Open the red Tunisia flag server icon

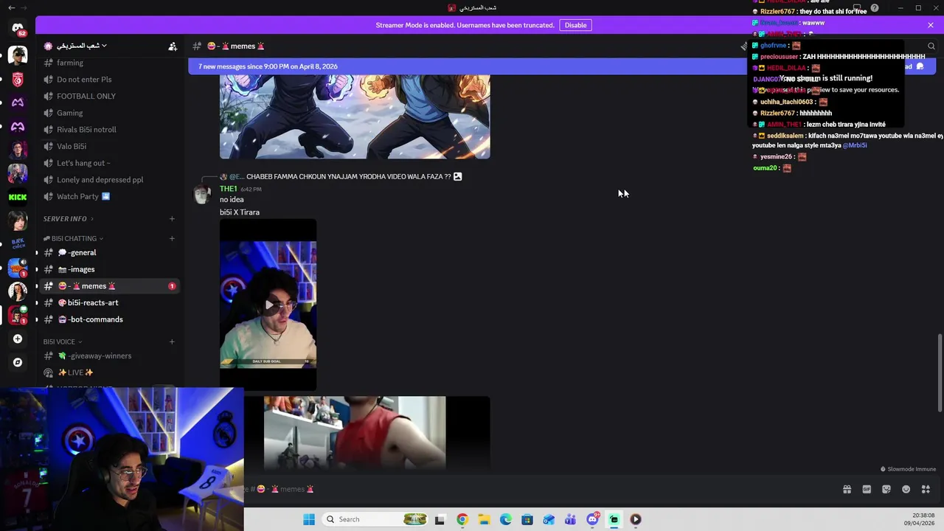coord(18,80)
